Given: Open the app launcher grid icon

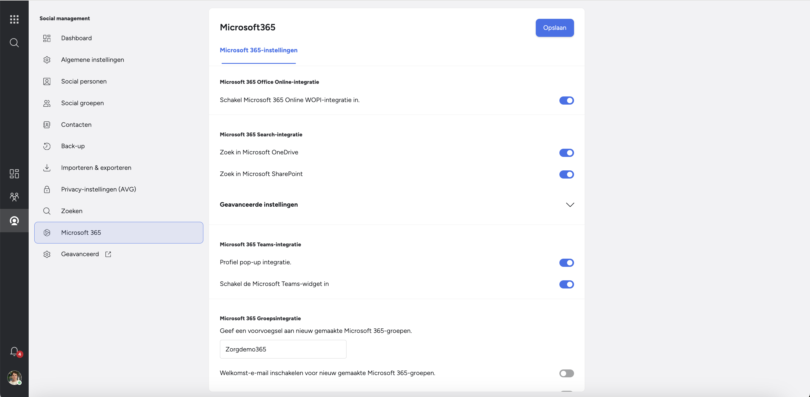Looking at the screenshot, I should pos(14,19).
